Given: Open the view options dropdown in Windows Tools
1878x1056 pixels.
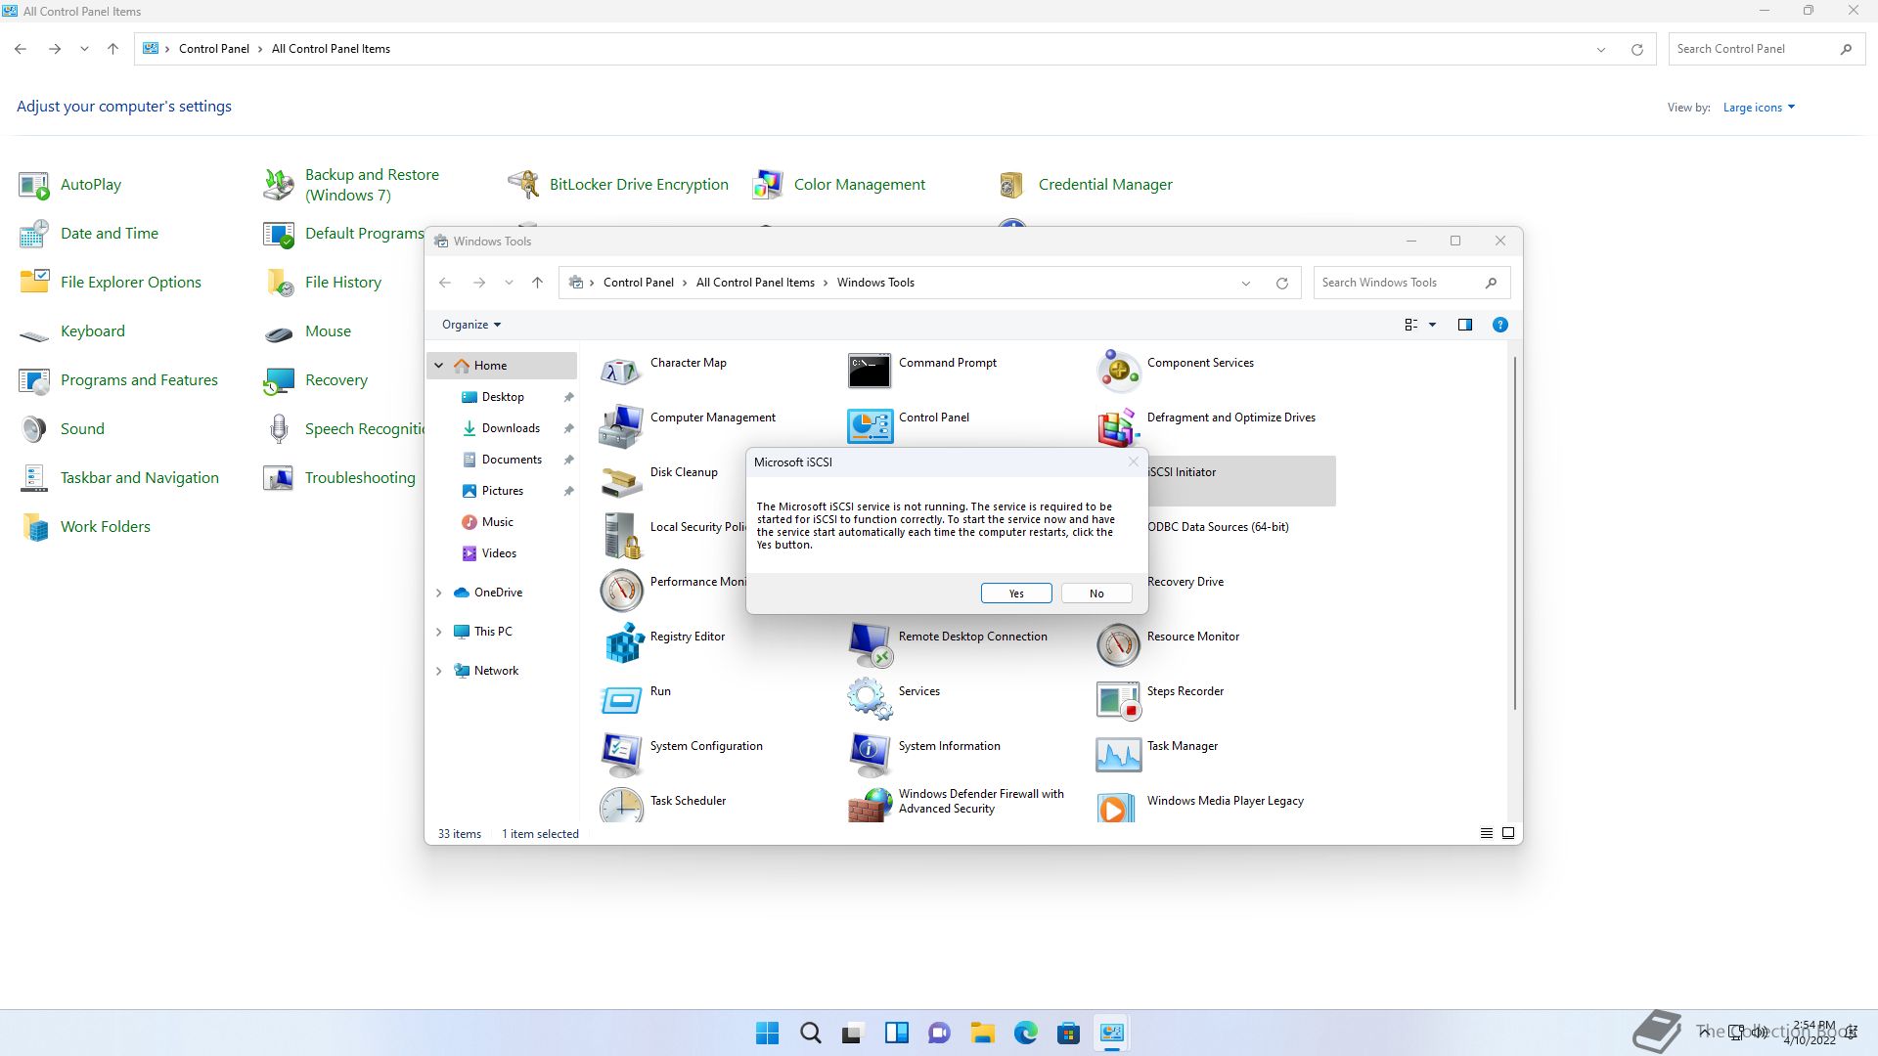Looking at the screenshot, I should click(x=1432, y=325).
